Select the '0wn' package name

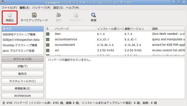click(x=58, y=34)
